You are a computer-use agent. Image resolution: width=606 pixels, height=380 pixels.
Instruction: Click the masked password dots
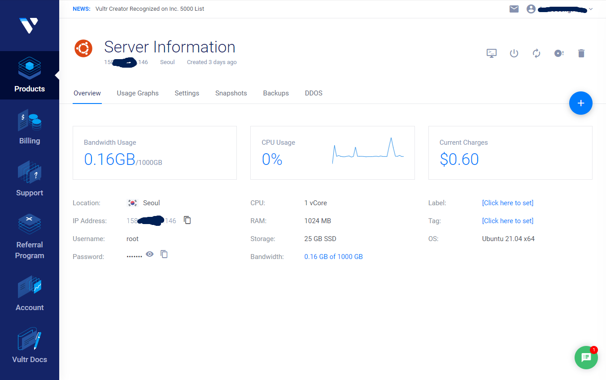click(134, 257)
